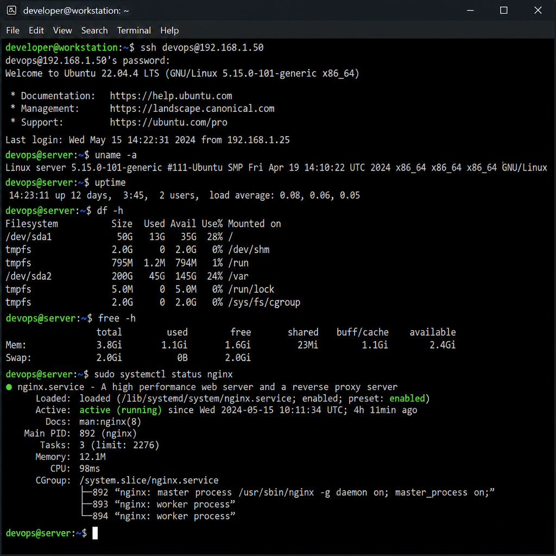
Task: Maximize the terminal window
Action: click(x=503, y=10)
